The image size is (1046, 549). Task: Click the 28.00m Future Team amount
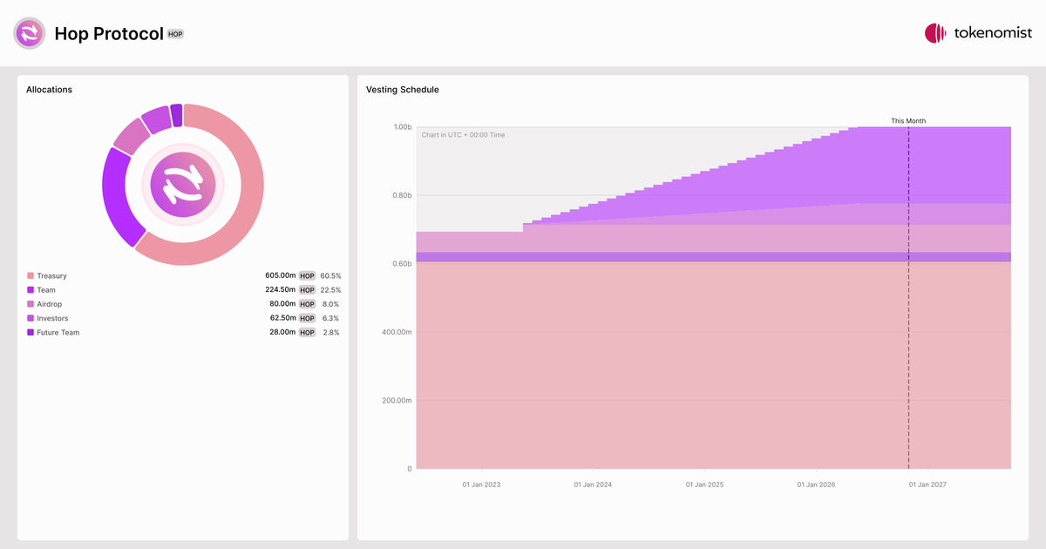282,332
